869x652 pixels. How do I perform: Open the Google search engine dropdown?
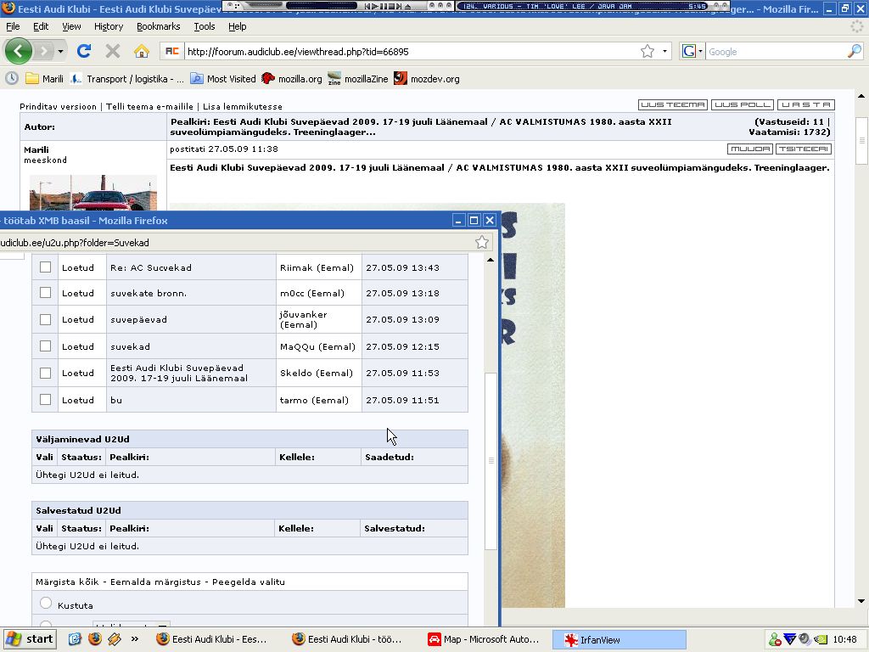(x=692, y=51)
